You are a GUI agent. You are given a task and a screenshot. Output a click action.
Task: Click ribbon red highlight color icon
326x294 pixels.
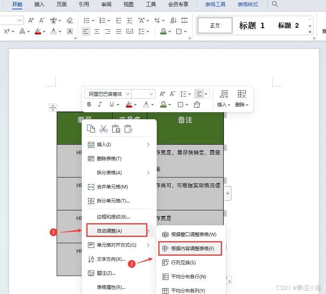38,31
